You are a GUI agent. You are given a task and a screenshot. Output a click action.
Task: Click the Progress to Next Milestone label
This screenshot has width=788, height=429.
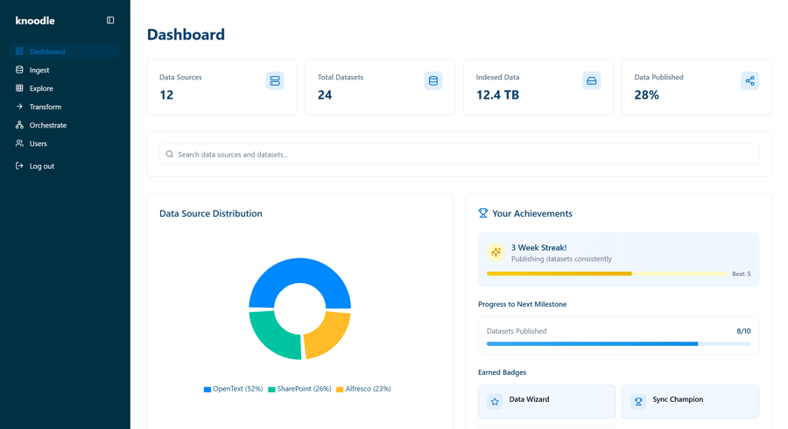click(x=522, y=304)
